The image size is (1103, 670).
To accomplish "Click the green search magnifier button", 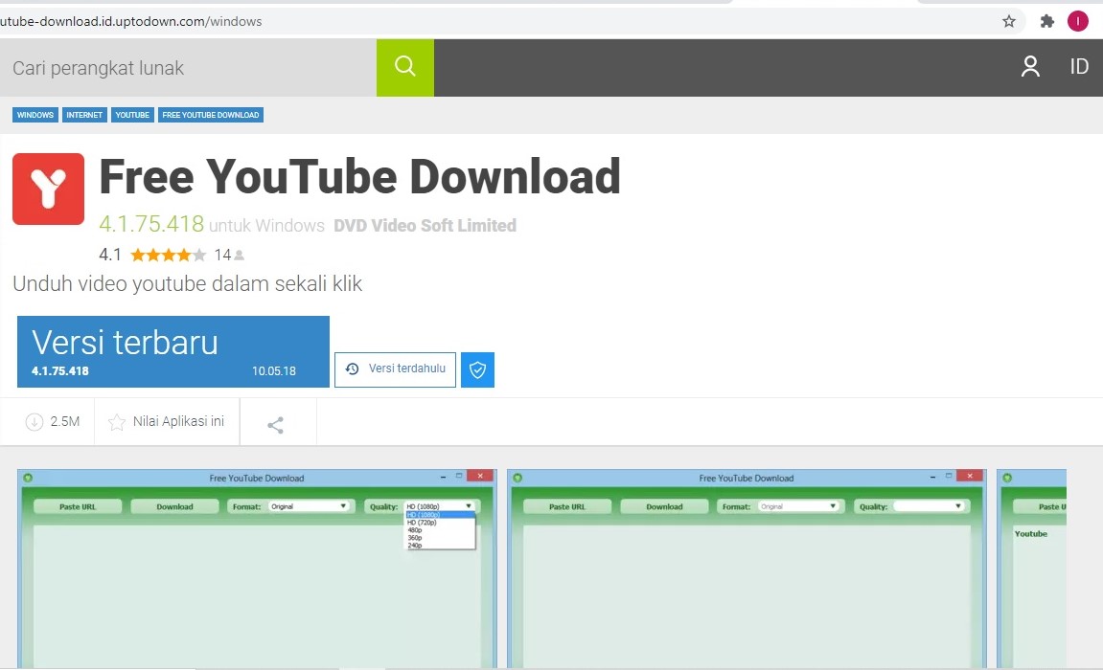I will (405, 67).
